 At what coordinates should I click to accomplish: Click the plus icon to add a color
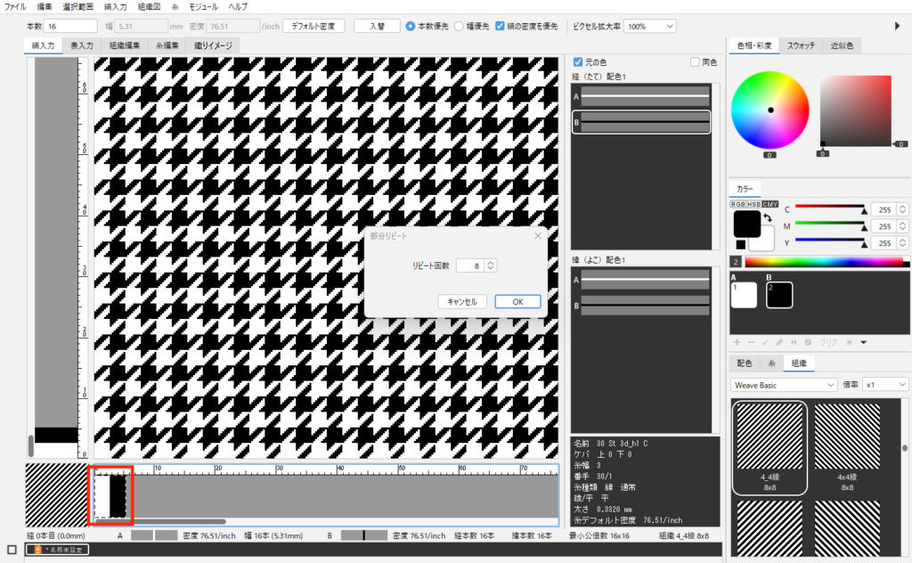(737, 342)
